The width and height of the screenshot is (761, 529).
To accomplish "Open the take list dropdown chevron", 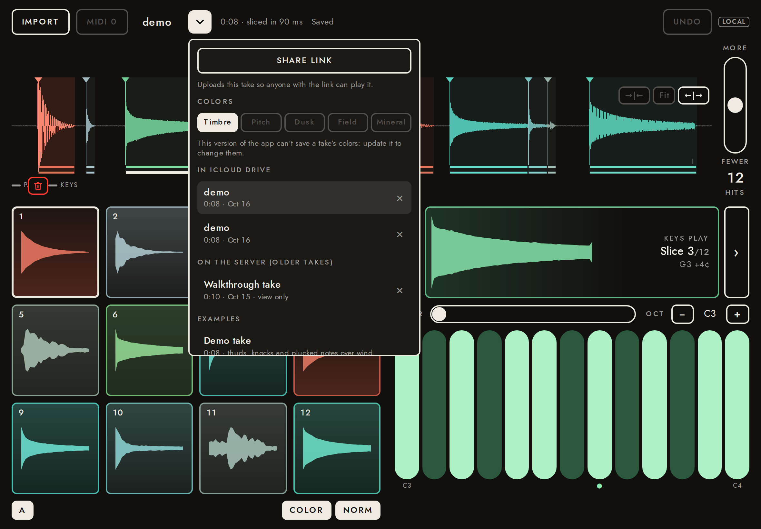I will click(x=200, y=22).
